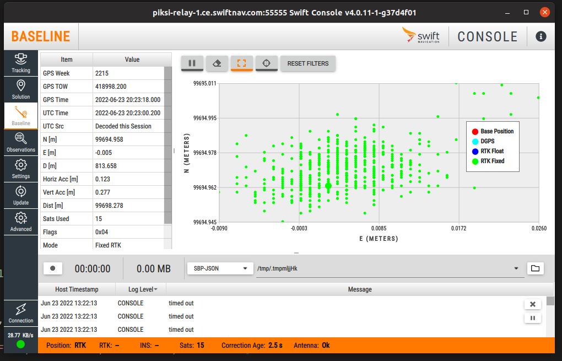
Task: Click the Host Timestamp column header
Action: click(77, 289)
